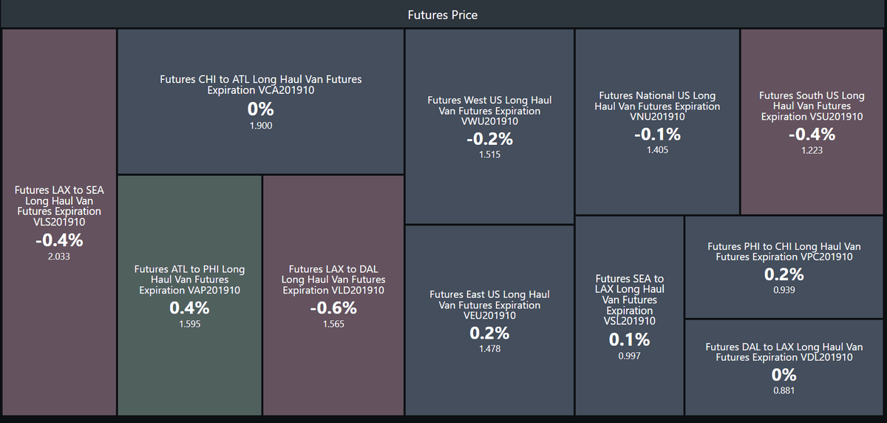
Task: Select the LAX to DAL VLD201910 tile
Action: click(333, 296)
